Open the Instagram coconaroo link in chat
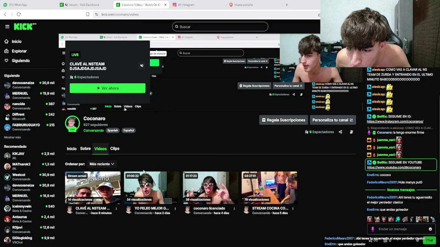 coord(395,121)
